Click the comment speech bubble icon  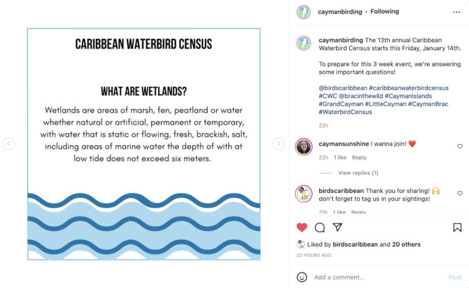pos(319,227)
